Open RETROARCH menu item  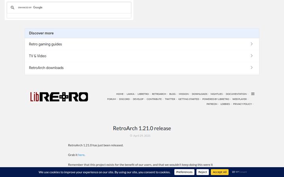(159, 94)
